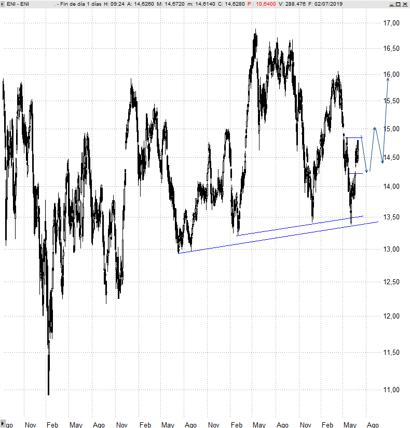Click the minimum price m: 14,6140
Screen dimensions: 410x428
[x=201, y=4]
